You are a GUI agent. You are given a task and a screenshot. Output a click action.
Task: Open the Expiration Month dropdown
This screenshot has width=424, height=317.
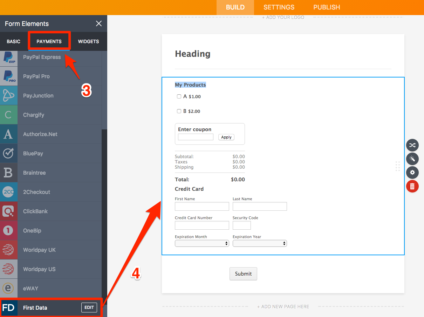pyautogui.click(x=202, y=243)
